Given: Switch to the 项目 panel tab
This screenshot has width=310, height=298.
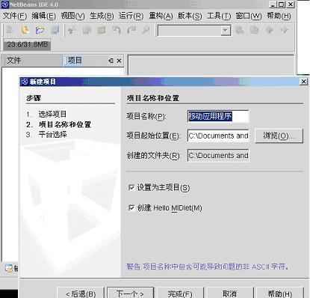Looking at the screenshot, I should coord(84,61).
